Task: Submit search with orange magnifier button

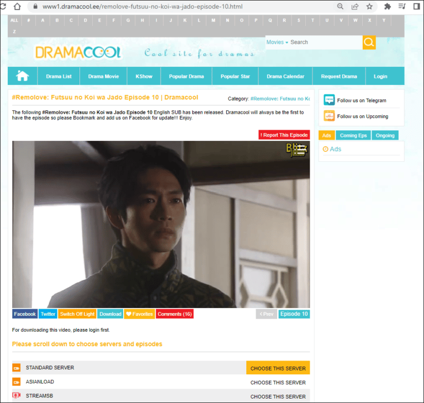Action: pos(369,42)
